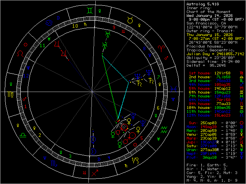Select the house number 5 label
Image resolution: width=246 pixels, height=184 pixels.
[x=141, y=138]
